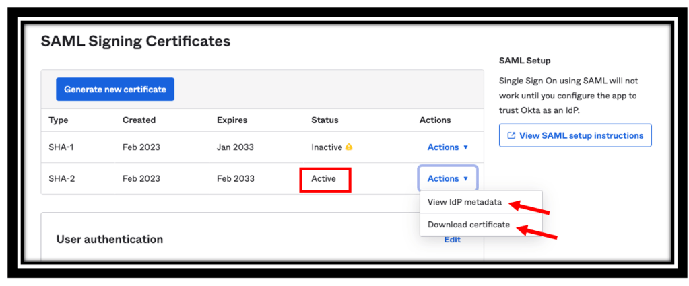Select the SHA-2 type cell
This screenshot has width=689, height=286.
(x=60, y=178)
